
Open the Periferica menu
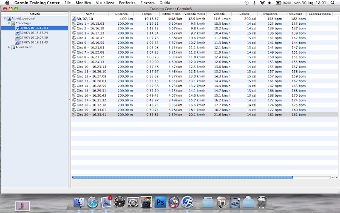point(127,3)
